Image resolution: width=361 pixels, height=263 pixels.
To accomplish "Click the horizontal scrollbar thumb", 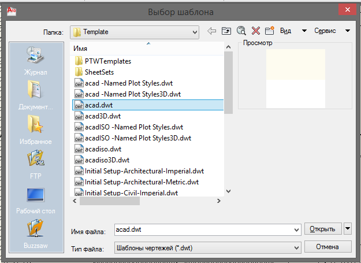I will pyautogui.click(x=110, y=201).
